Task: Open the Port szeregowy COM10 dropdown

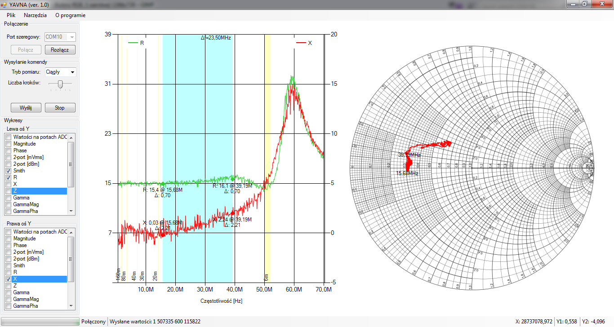Action: pyautogui.click(x=72, y=37)
